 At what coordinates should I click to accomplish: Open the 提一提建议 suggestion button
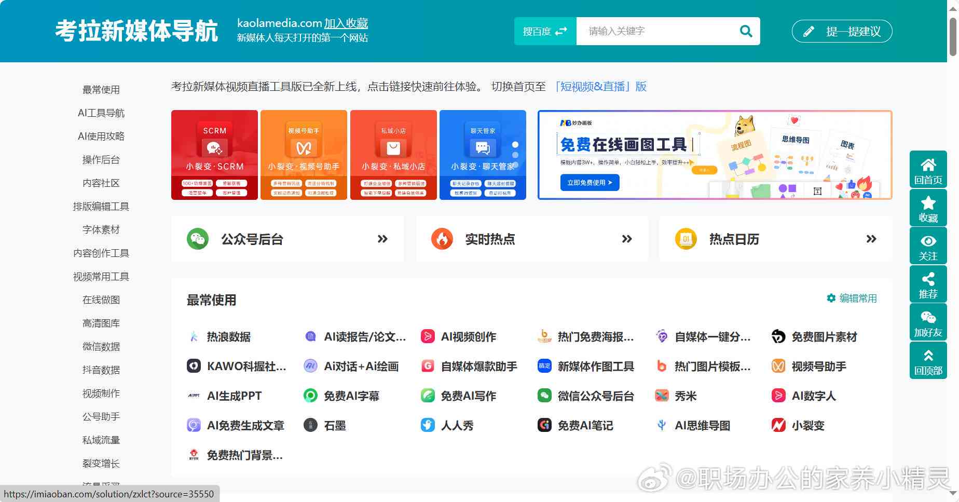842,31
